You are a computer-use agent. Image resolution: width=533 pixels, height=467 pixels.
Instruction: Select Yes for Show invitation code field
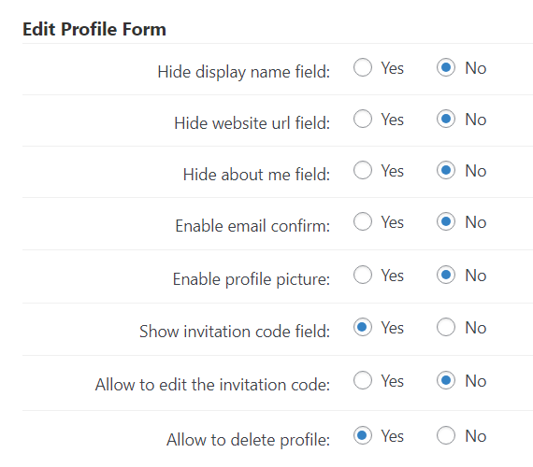(363, 327)
